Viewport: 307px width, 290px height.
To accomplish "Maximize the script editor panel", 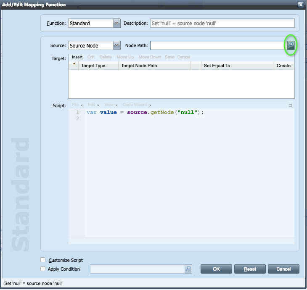I will pyautogui.click(x=290, y=105).
